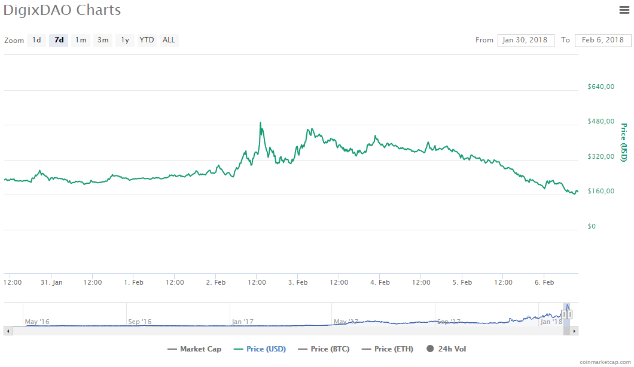Grab the navigator right range handle
Viewport: 634px width, 367px height.
point(569,314)
